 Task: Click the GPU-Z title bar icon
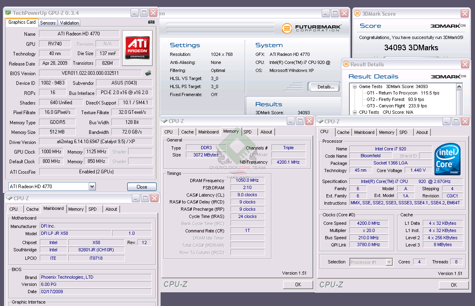click(8, 13)
